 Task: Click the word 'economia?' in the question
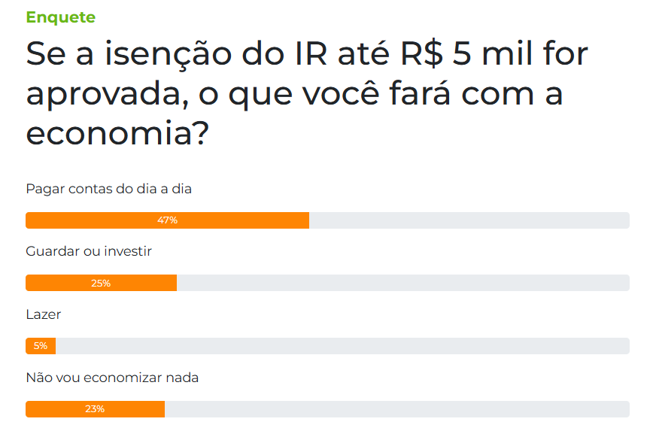[117, 133]
